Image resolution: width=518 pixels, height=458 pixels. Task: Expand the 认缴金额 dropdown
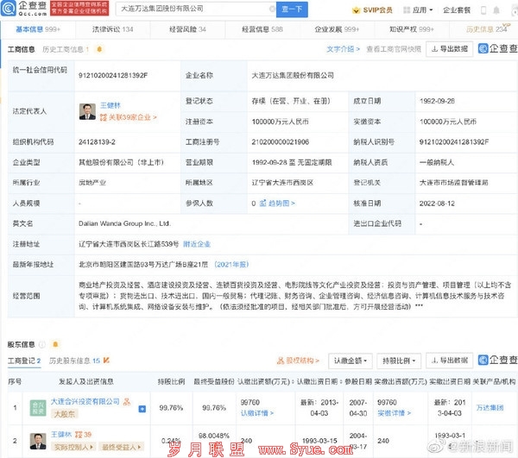pyautogui.click(x=351, y=361)
